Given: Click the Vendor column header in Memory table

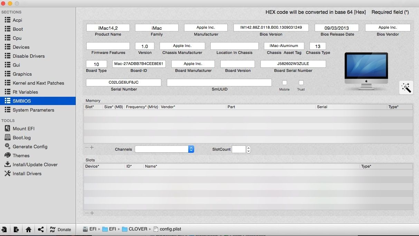Looking at the screenshot, I should (x=193, y=107).
